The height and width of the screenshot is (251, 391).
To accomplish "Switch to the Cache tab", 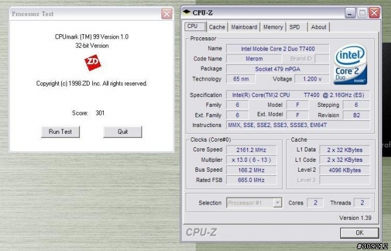I will (217, 27).
